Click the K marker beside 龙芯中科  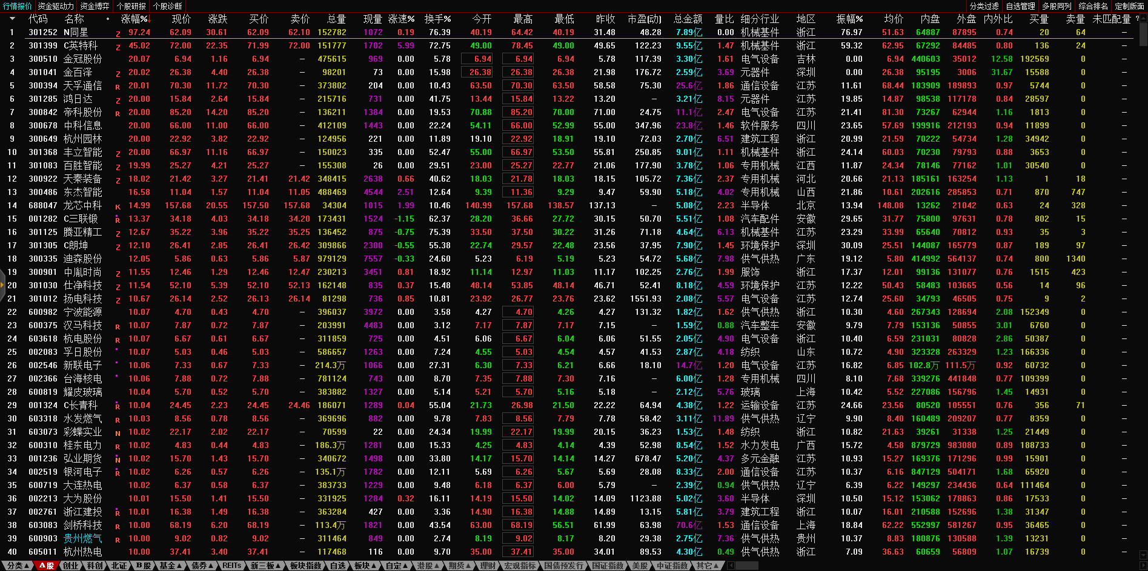118,207
